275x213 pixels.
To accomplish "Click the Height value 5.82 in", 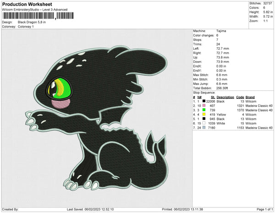I will [268, 12].
